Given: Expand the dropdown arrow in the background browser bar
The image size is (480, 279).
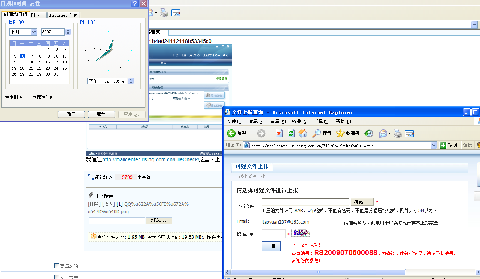Looking at the screenshot, I should click(474, 24).
